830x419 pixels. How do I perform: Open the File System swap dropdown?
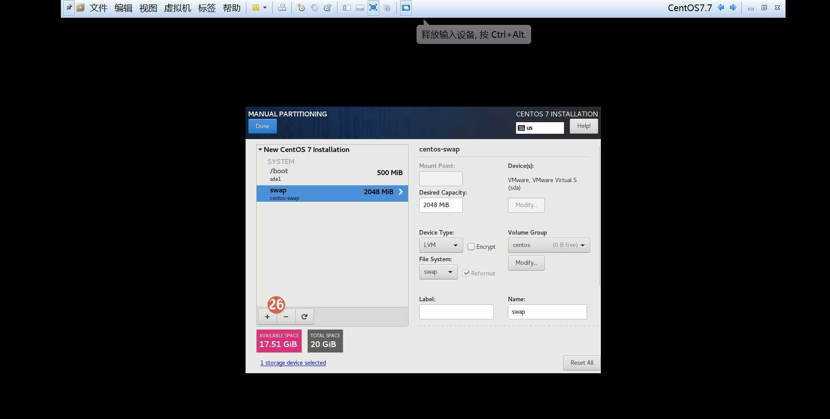[x=438, y=272]
